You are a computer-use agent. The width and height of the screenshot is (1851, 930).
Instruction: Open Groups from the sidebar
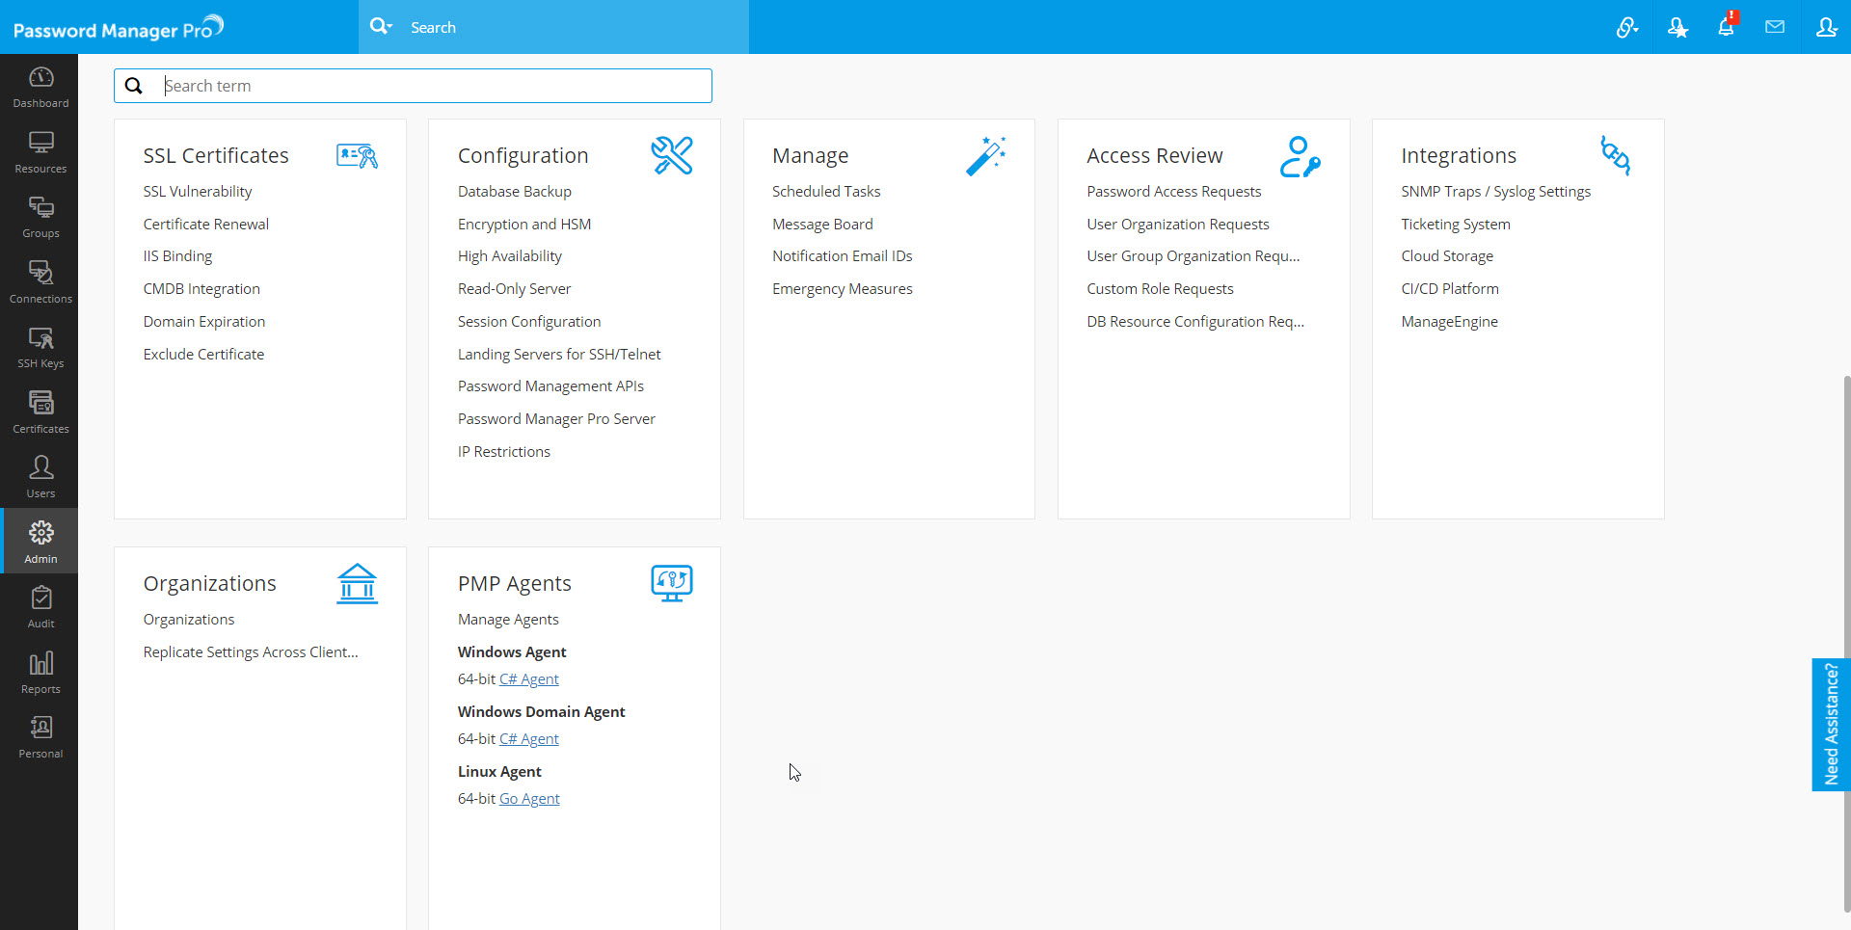(x=40, y=217)
